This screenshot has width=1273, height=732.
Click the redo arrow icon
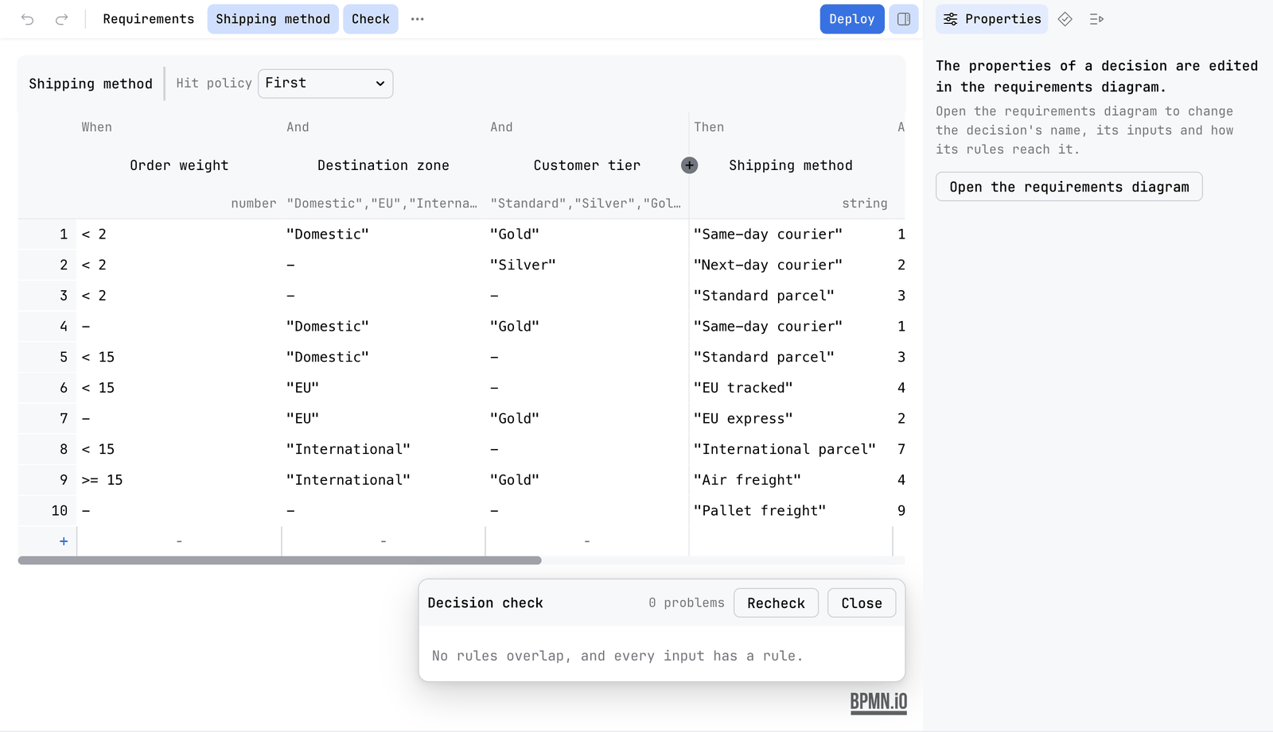(x=61, y=19)
